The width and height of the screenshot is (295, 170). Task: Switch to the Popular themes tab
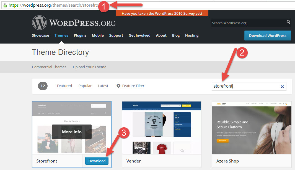click(85, 86)
